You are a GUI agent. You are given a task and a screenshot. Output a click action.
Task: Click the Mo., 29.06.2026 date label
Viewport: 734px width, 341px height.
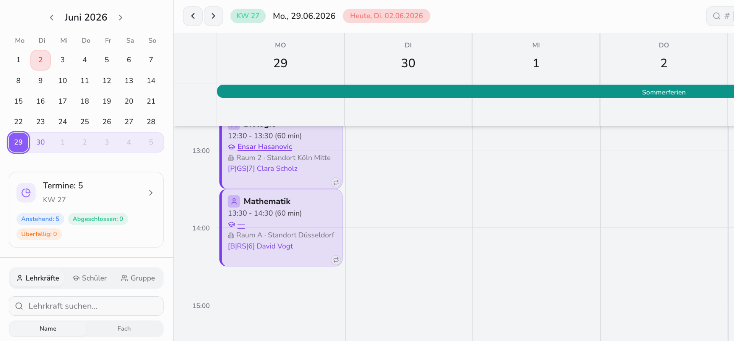(x=304, y=16)
